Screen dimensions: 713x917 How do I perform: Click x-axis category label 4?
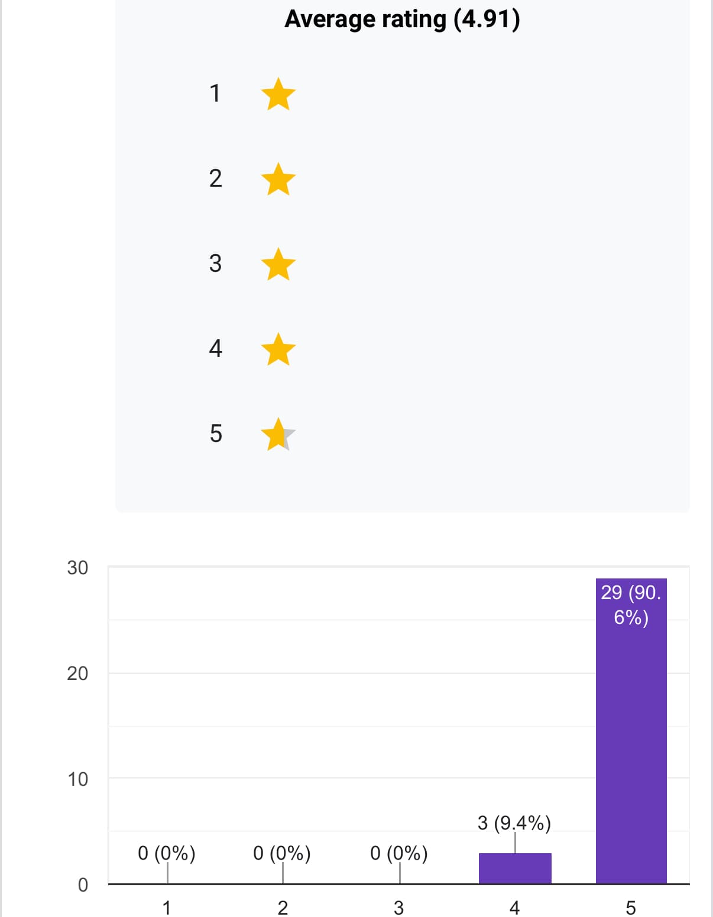click(x=514, y=907)
